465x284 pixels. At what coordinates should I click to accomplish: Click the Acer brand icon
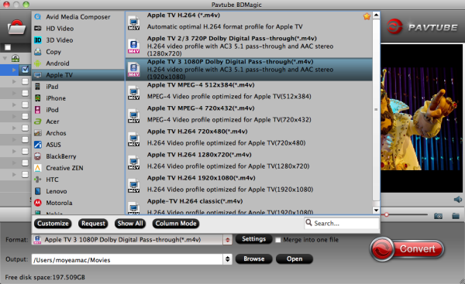coord(38,121)
